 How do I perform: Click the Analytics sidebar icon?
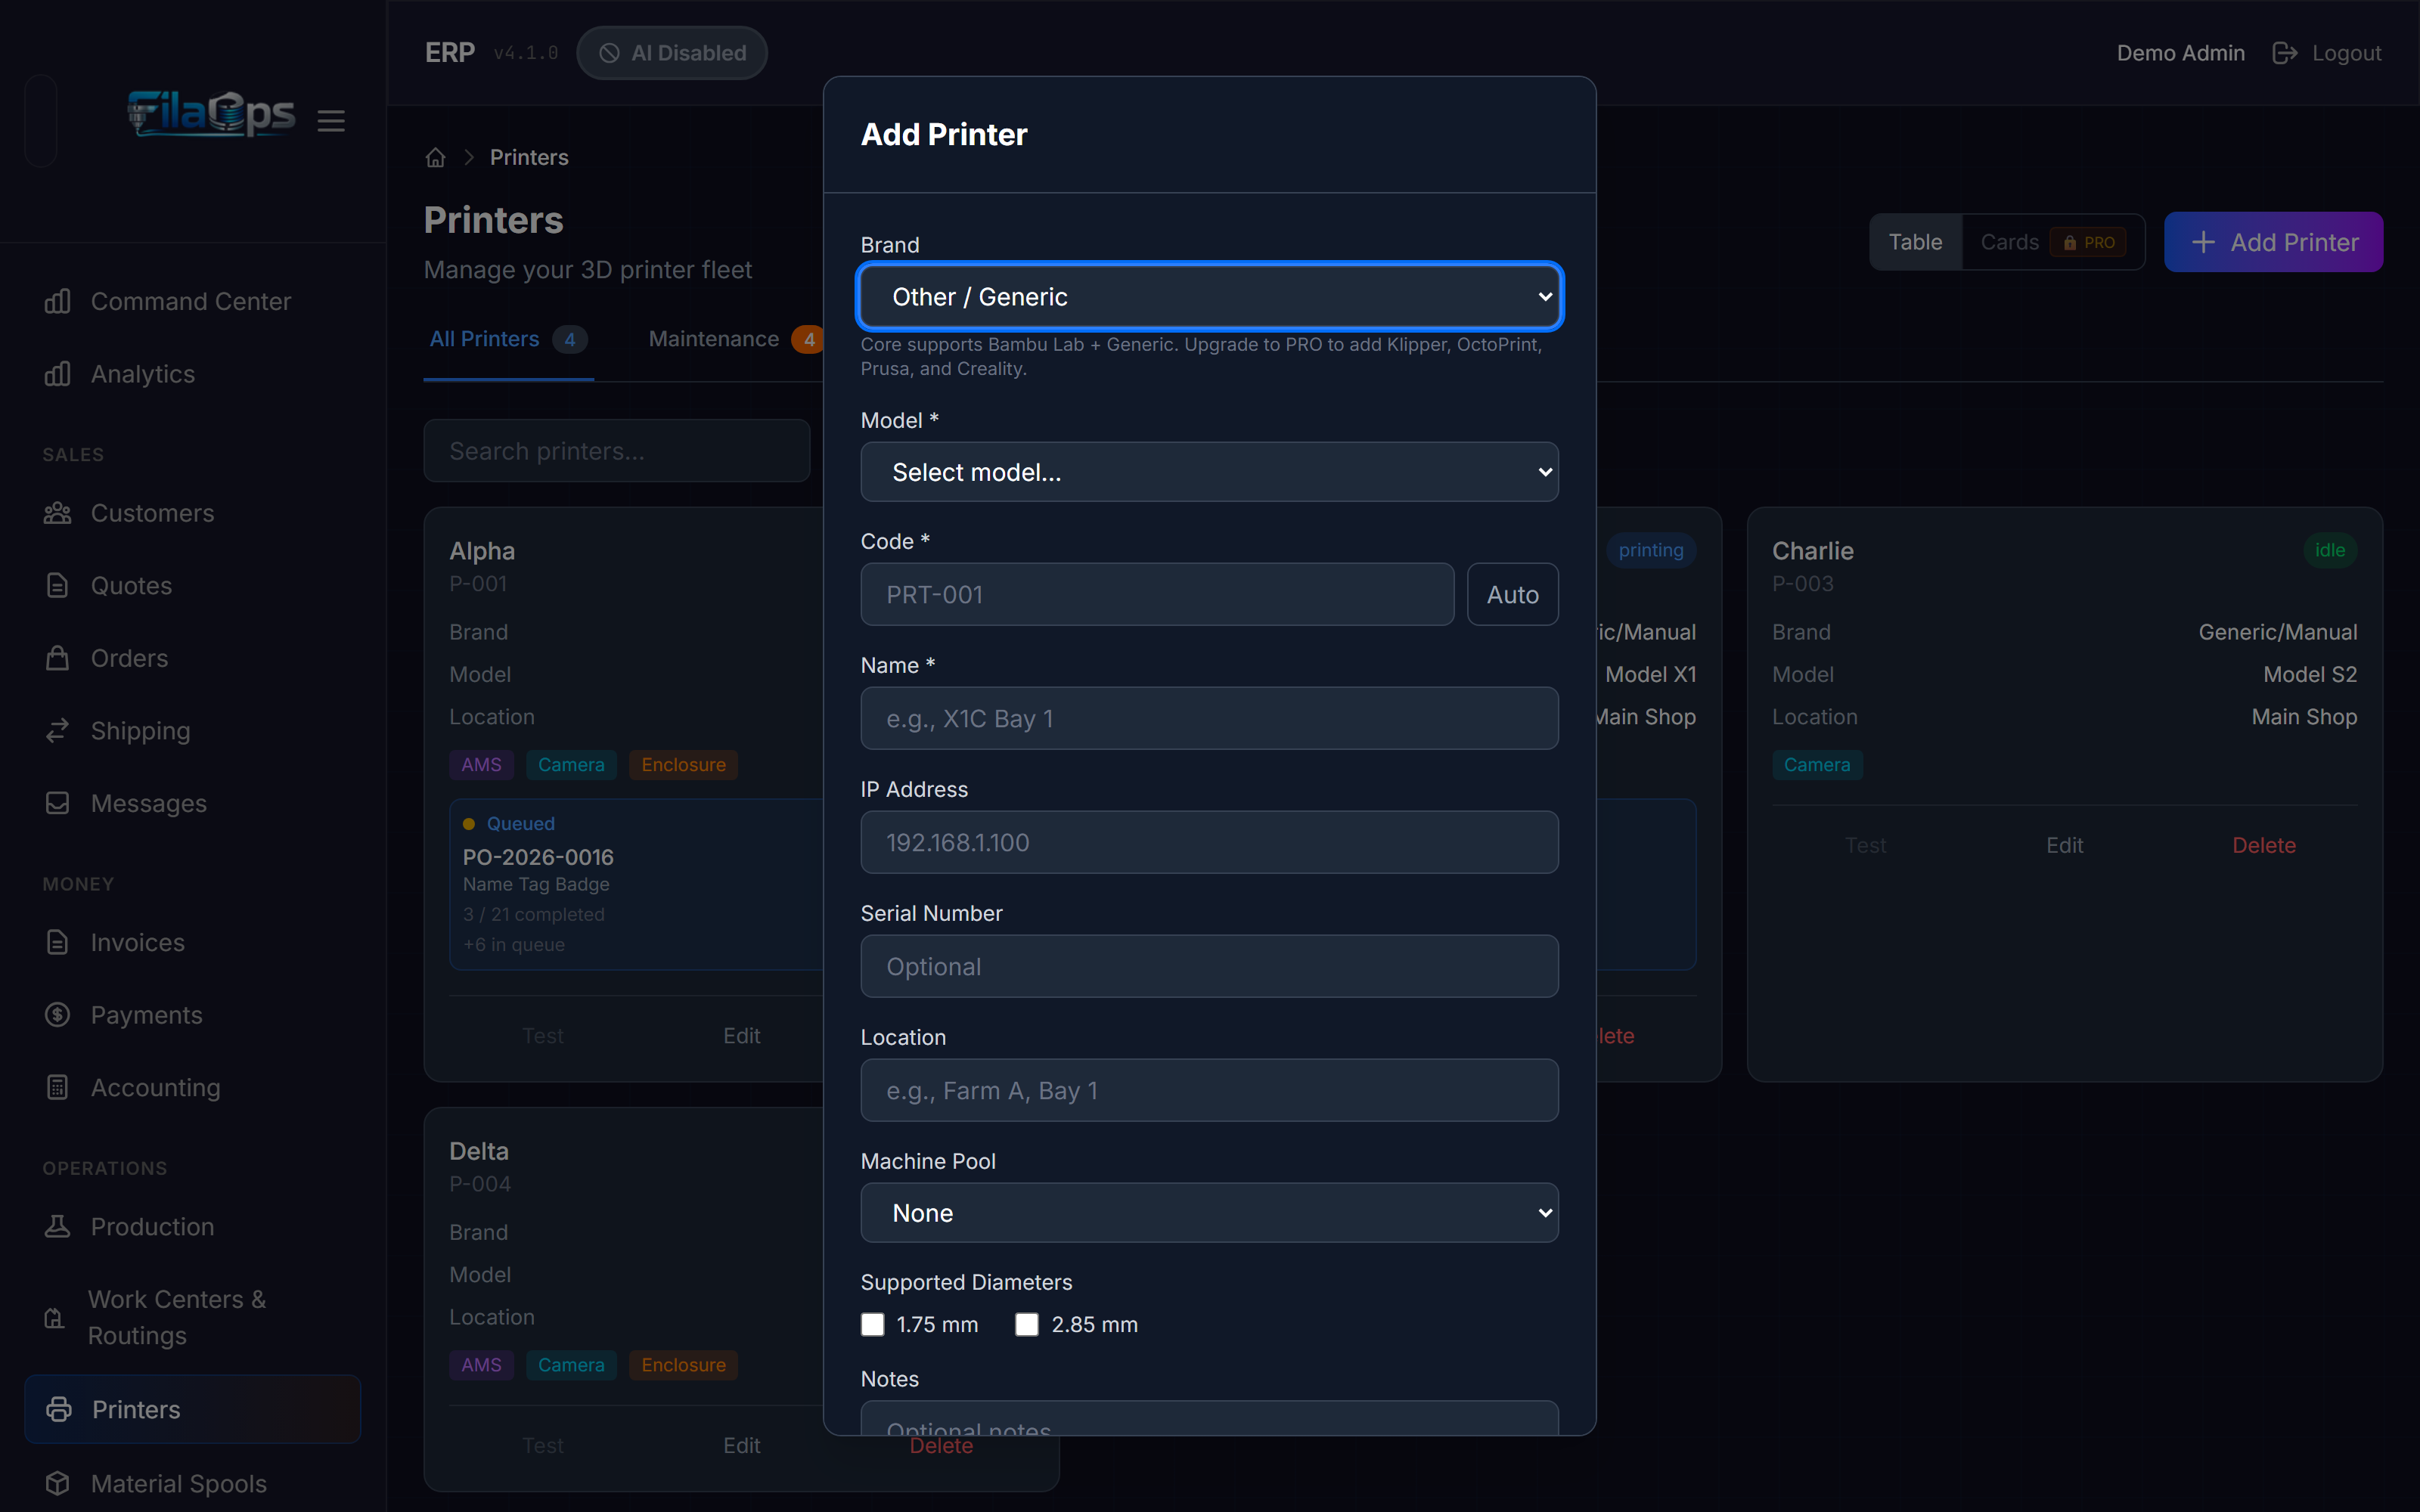coord(58,374)
